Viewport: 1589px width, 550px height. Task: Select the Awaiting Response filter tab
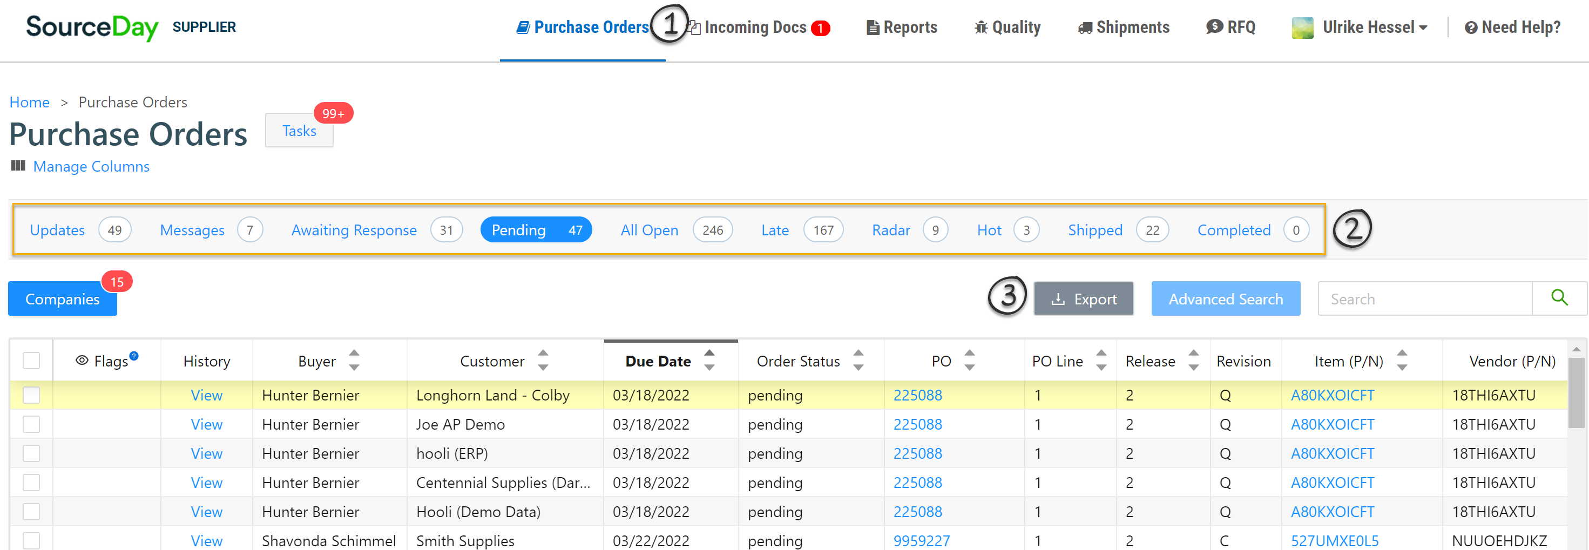coord(376,230)
